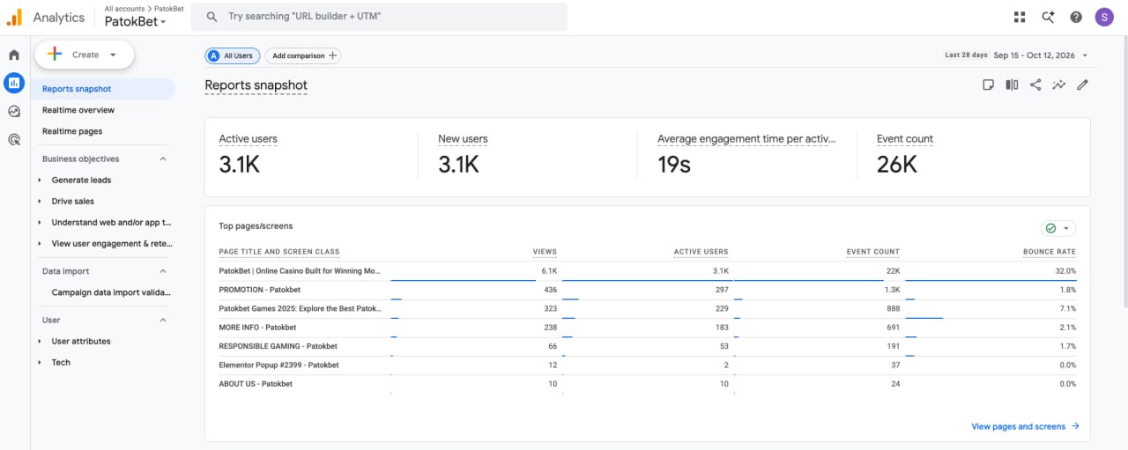This screenshot has height=450, width=1128.
Task: Share this report via share icon
Action: (1035, 85)
